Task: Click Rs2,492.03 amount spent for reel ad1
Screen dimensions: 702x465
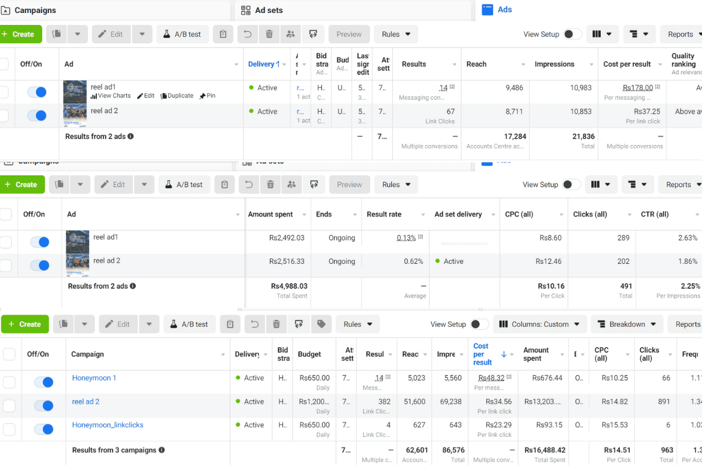Action: coord(287,238)
